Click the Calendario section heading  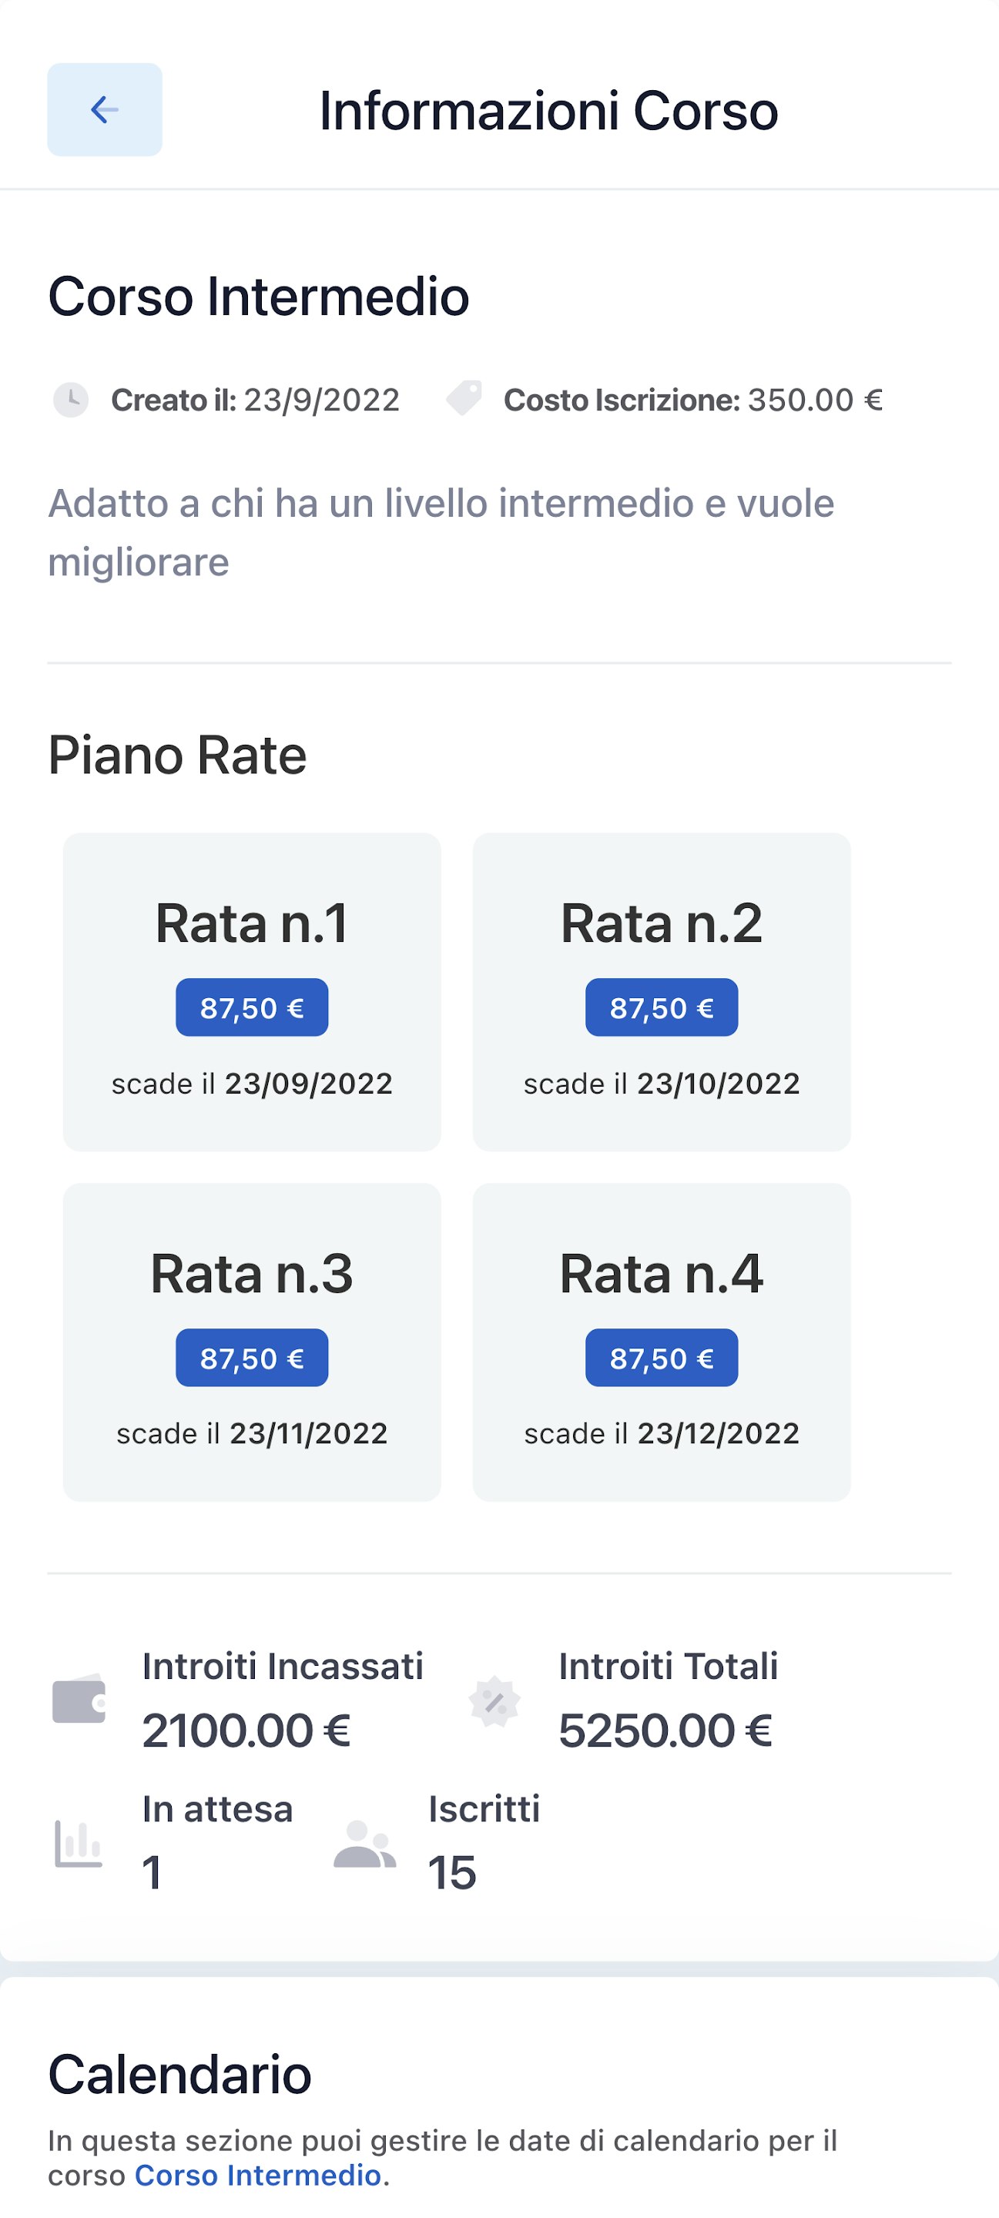click(180, 2074)
